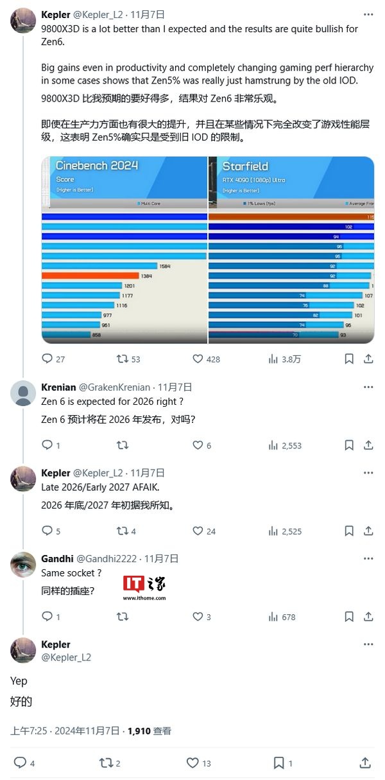Share Gandhi's 'Same socket ?' tweet
The width and height of the screenshot is (385, 780).
[x=368, y=617]
